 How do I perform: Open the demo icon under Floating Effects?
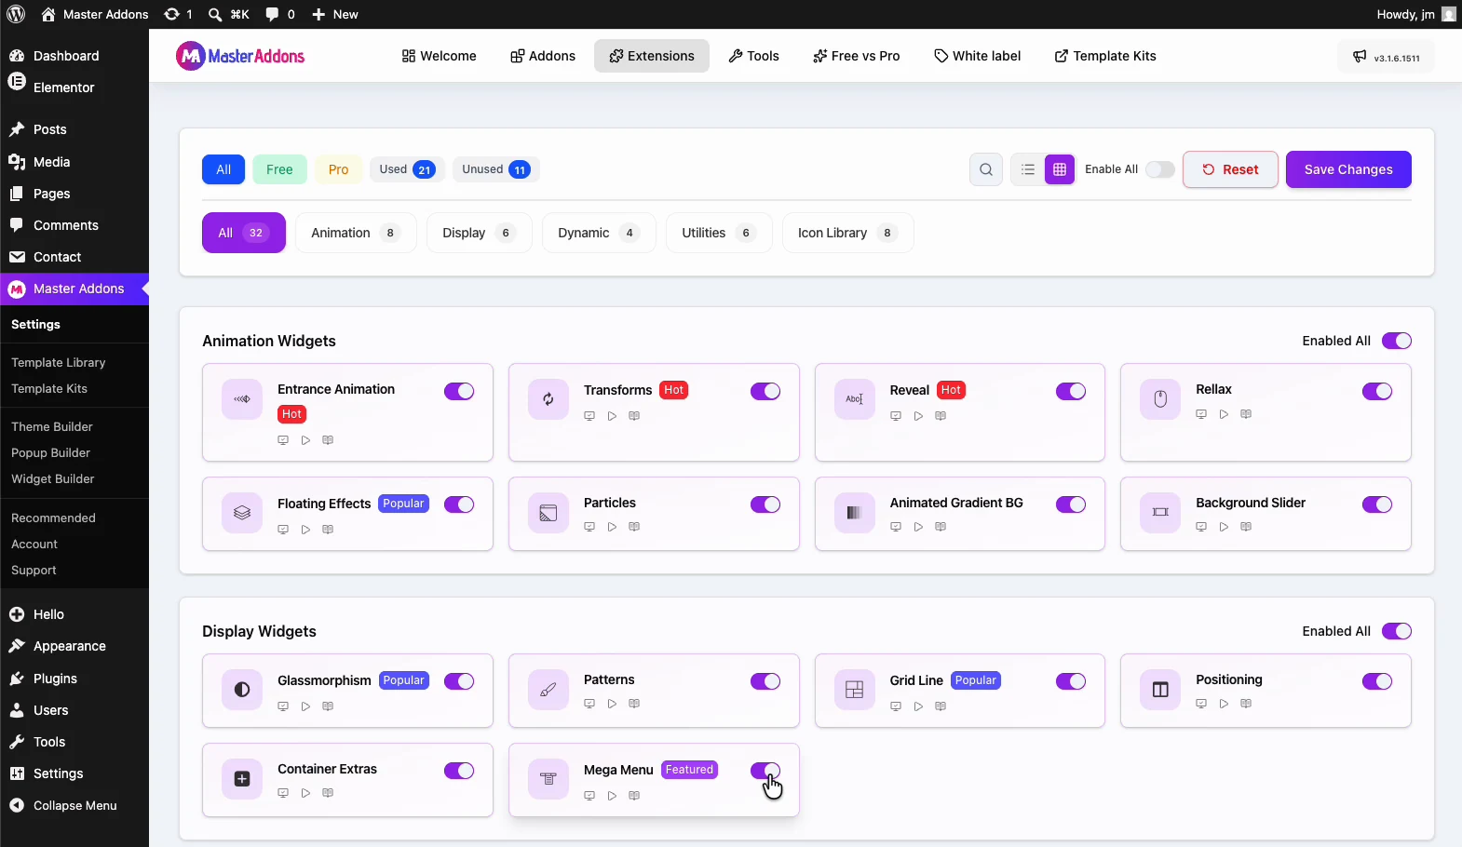pos(283,530)
